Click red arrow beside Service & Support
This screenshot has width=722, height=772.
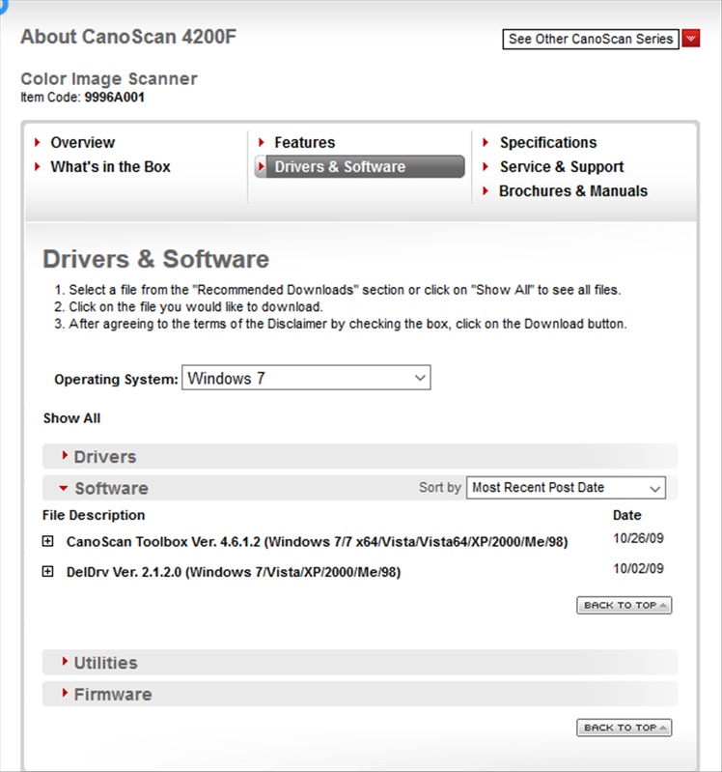(x=486, y=167)
